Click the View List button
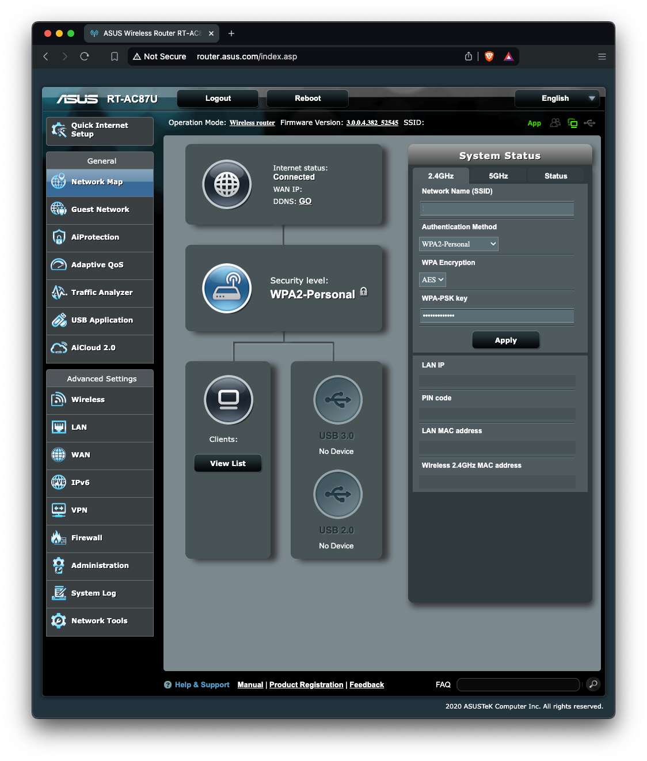The width and height of the screenshot is (647, 761). (x=228, y=464)
